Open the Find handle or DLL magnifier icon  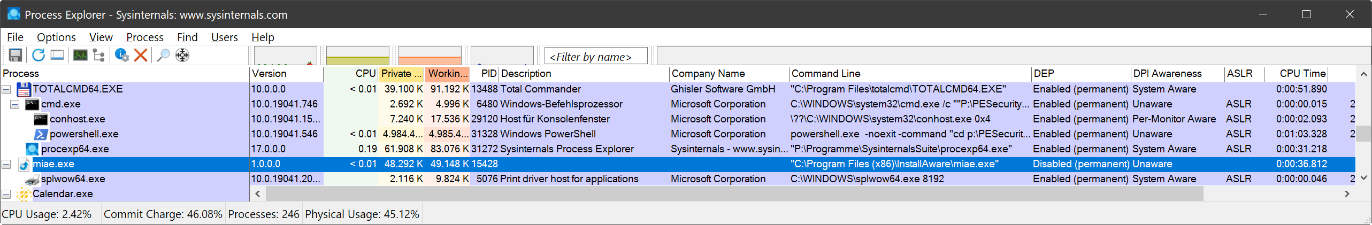pos(163,55)
